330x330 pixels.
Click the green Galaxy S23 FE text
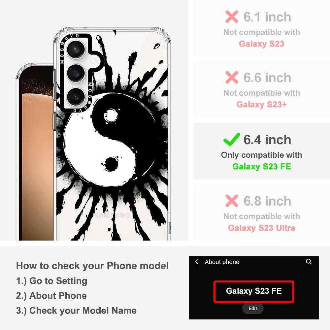[x=262, y=166]
